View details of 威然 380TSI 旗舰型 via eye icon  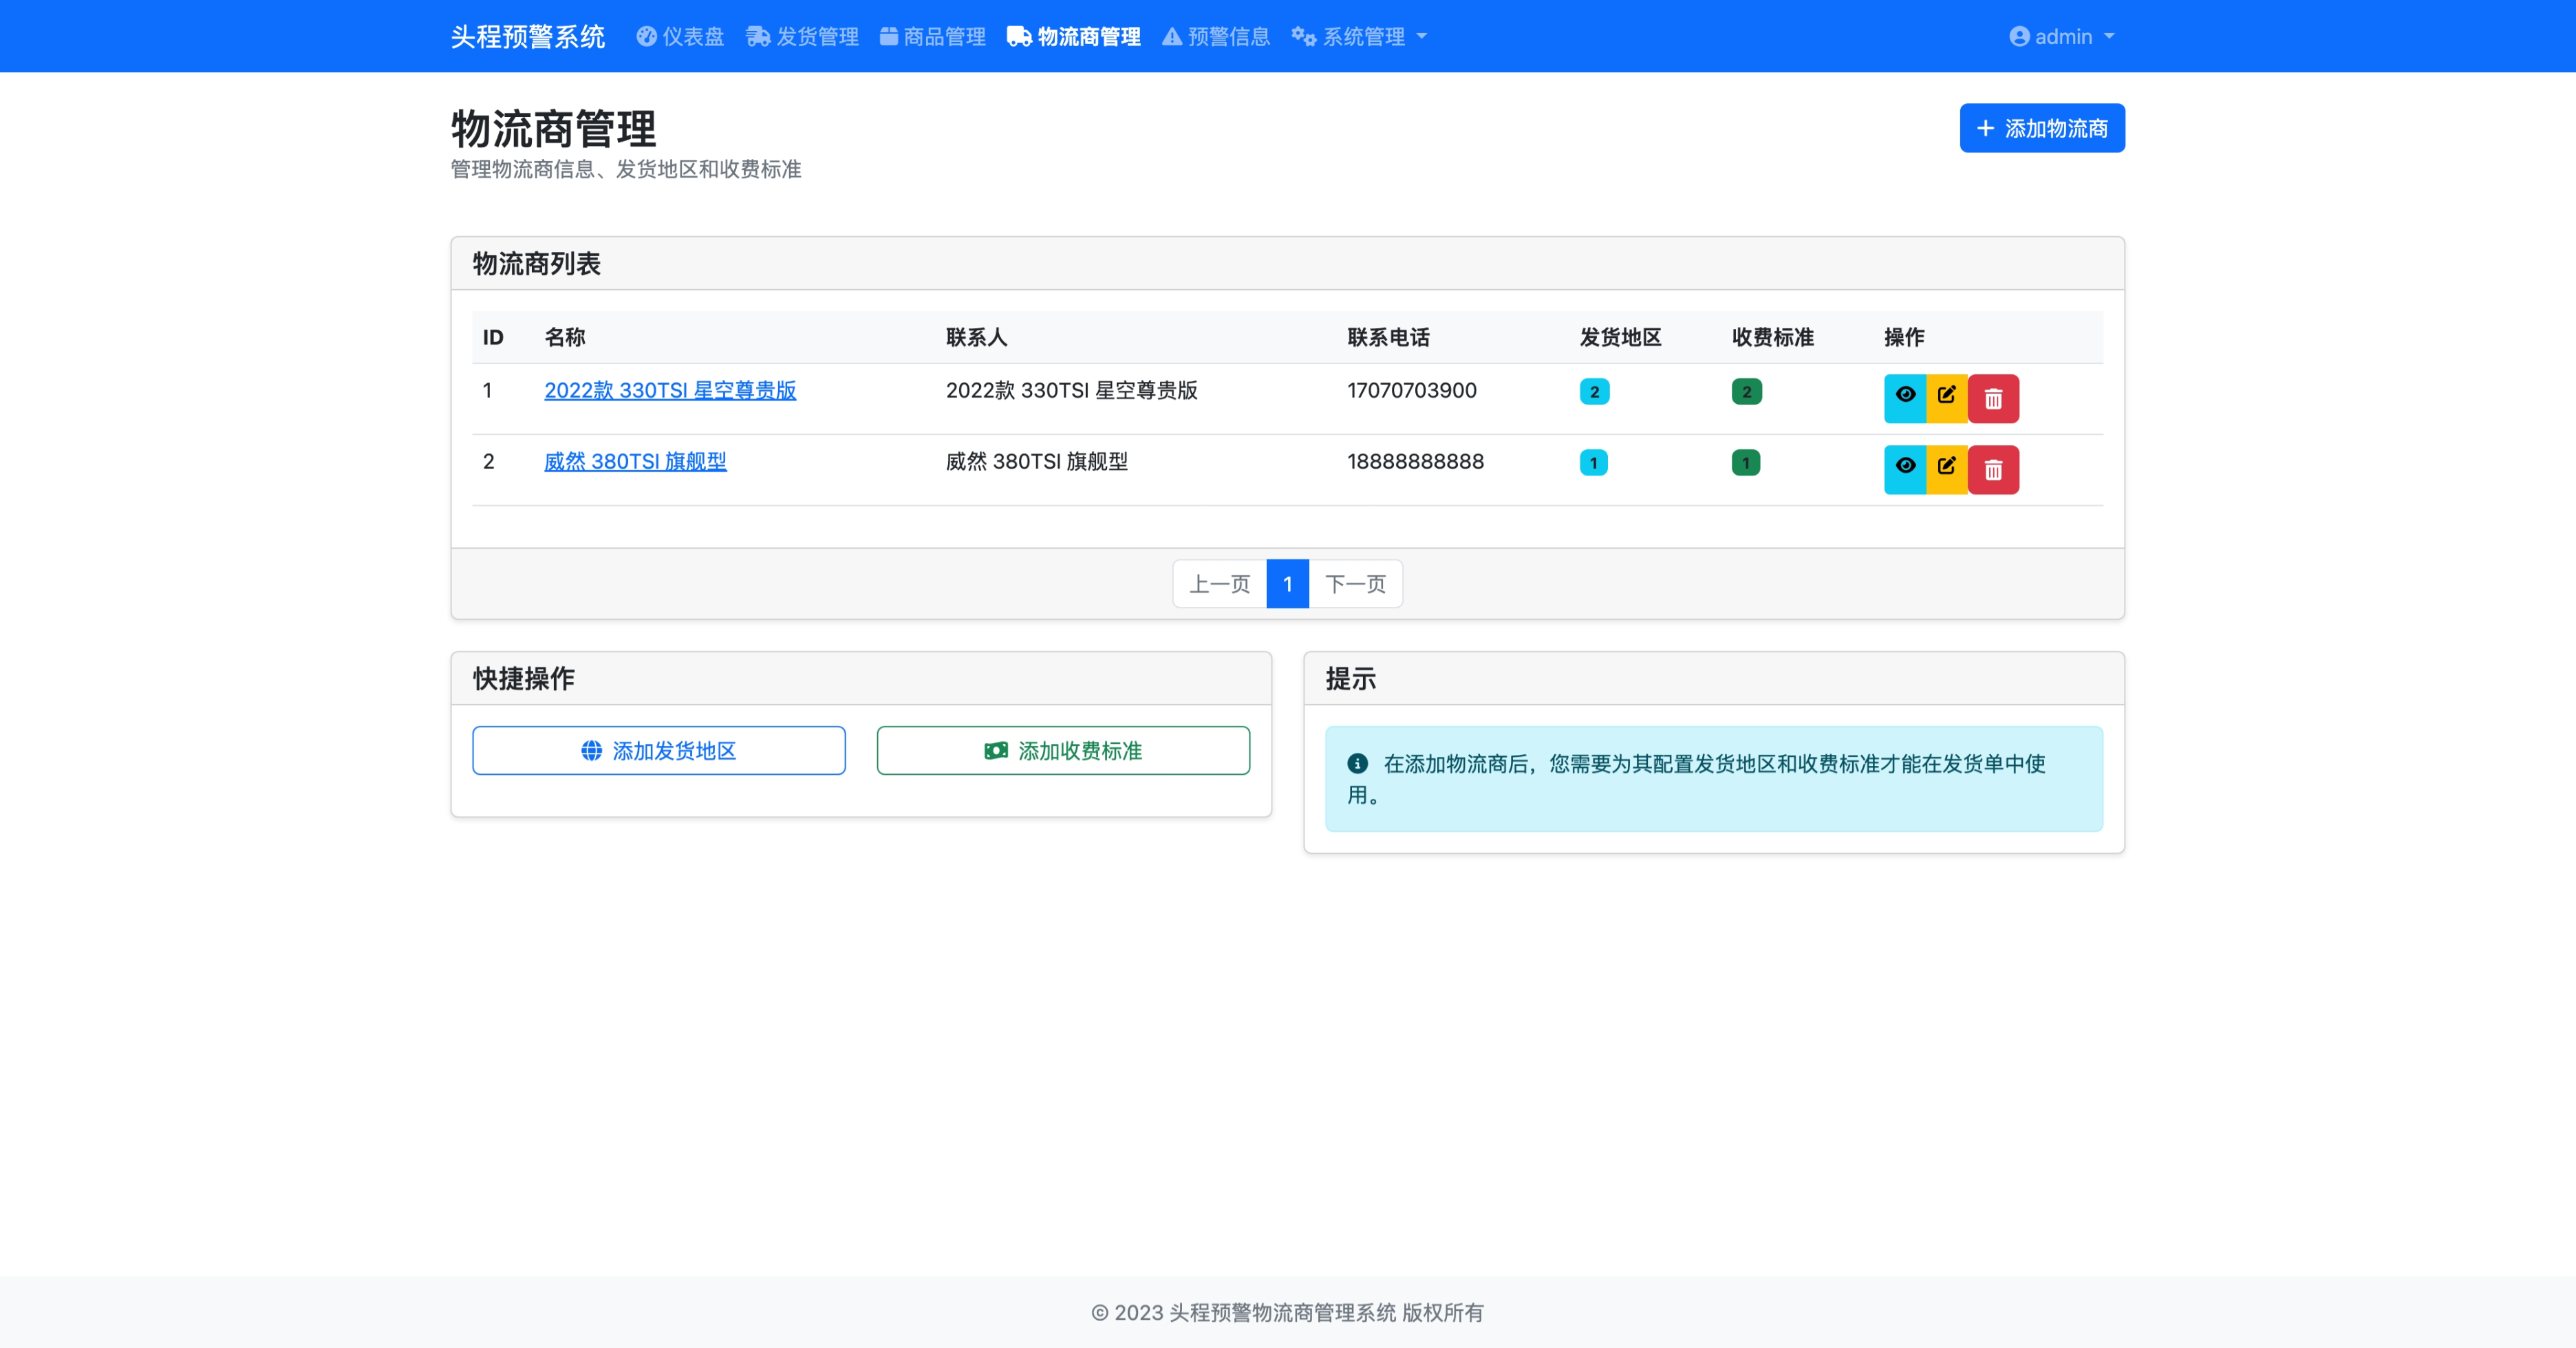(1904, 468)
